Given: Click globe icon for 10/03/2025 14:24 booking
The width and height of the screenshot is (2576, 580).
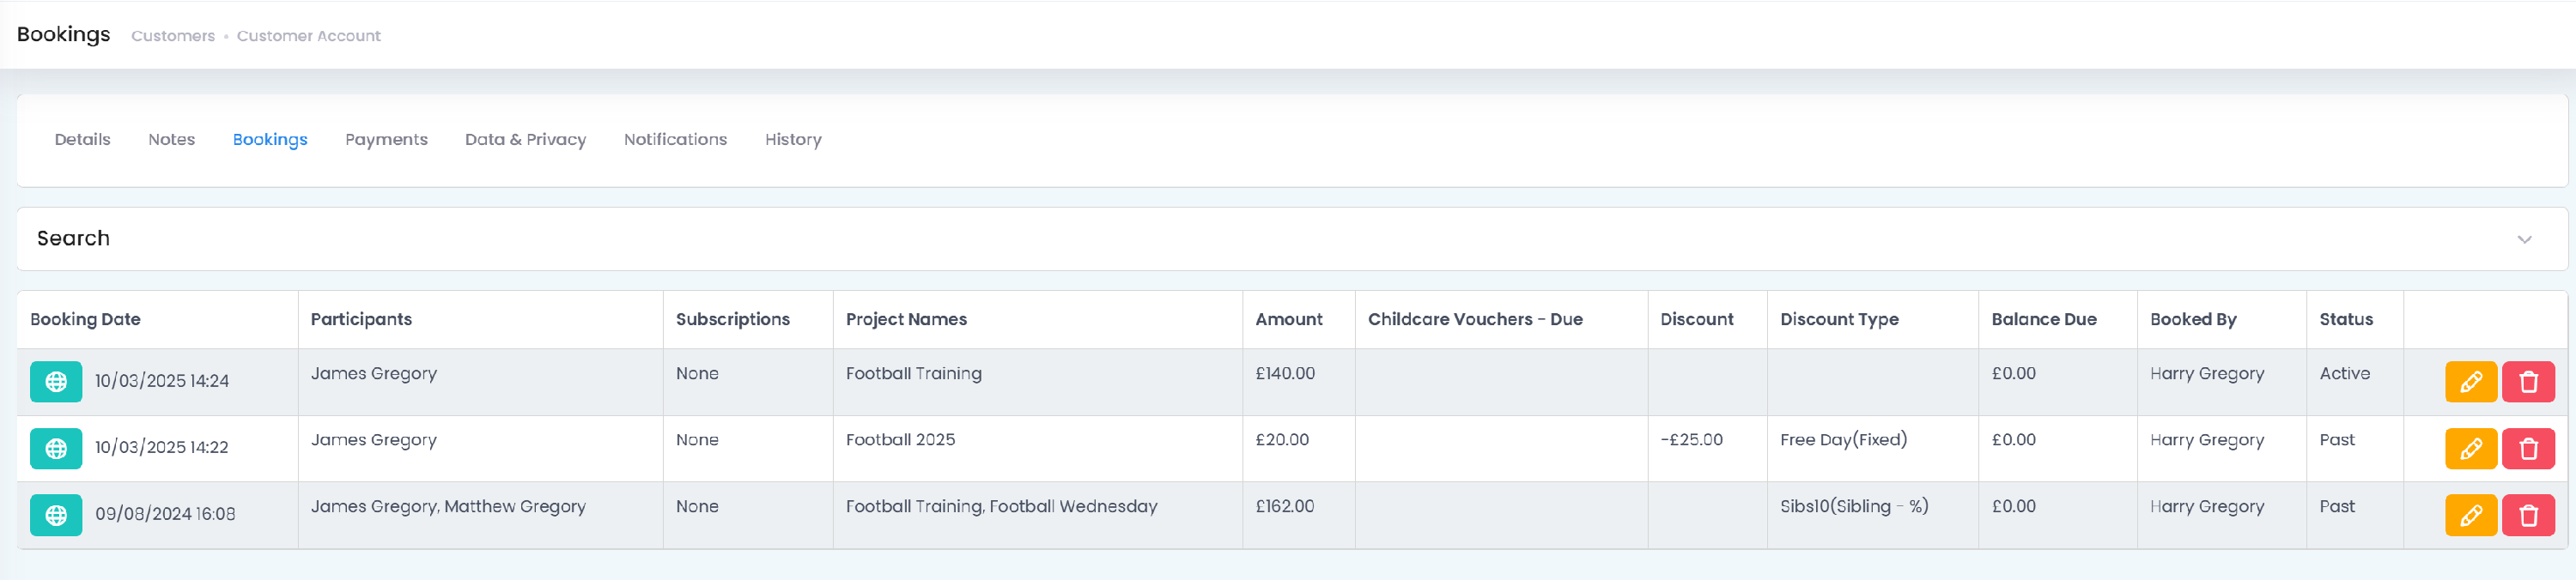Looking at the screenshot, I should [x=56, y=382].
